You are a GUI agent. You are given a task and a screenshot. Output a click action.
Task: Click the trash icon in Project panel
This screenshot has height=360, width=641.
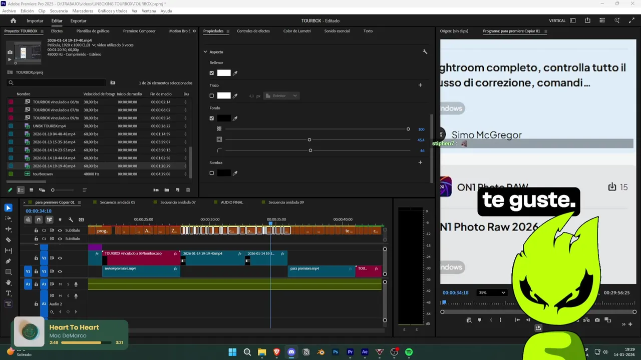pyautogui.click(x=188, y=190)
